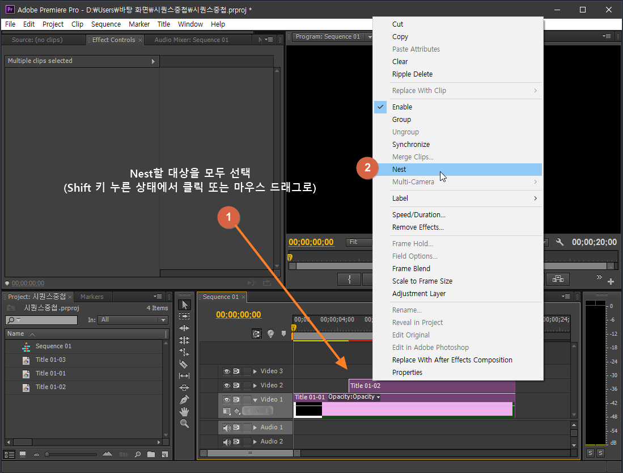The width and height of the screenshot is (623, 473).
Task: Select the Selection tool arrow
Action: point(184,305)
